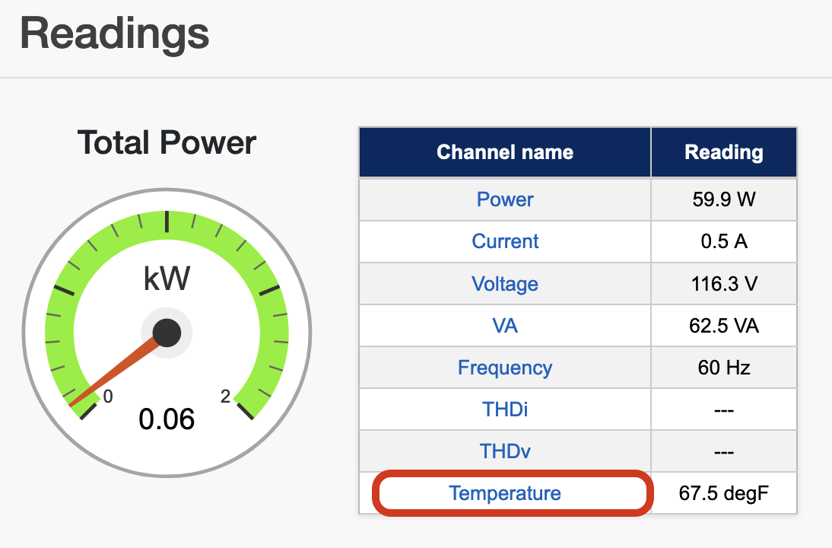832x548 pixels.
Task: Click the gauge's black center hub
Action: [167, 333]
